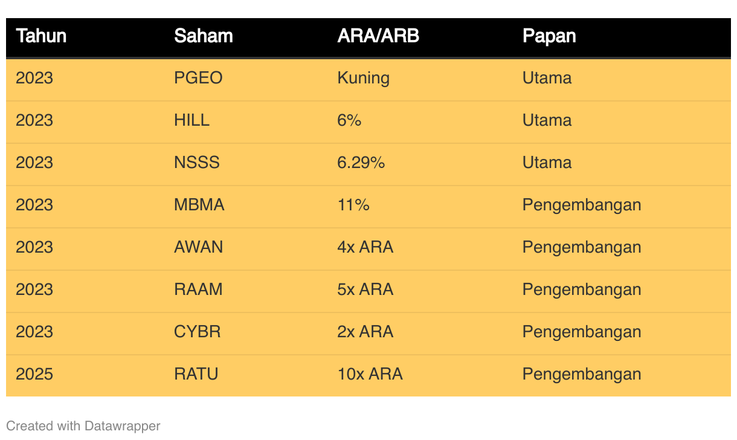Click the Kuning value cell
This screenshot has width=737, height=440.
(x=363, y=78)
